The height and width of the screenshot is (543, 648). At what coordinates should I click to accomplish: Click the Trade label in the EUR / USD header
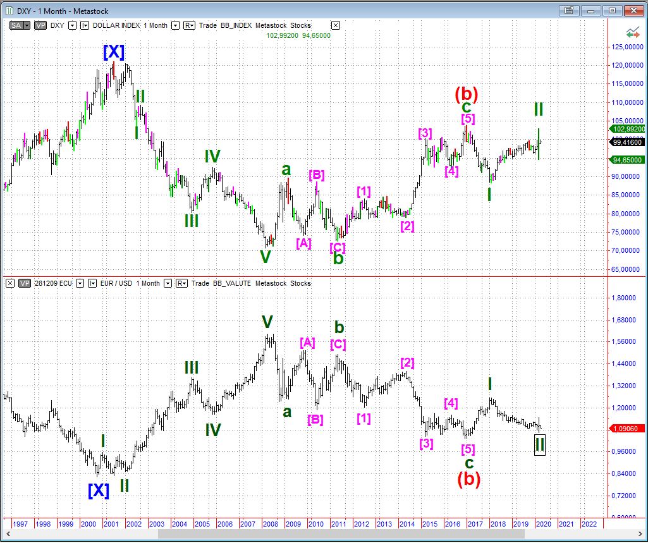[200, 283]
